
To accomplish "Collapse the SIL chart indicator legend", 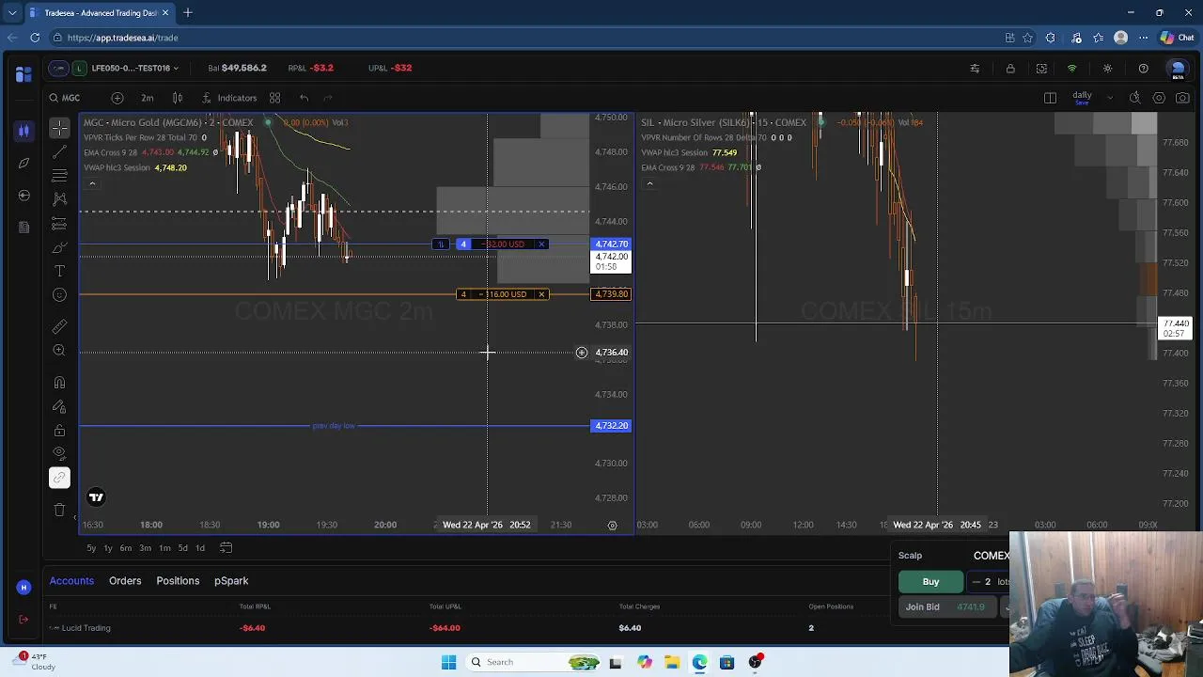I will (x=649, y=184).
